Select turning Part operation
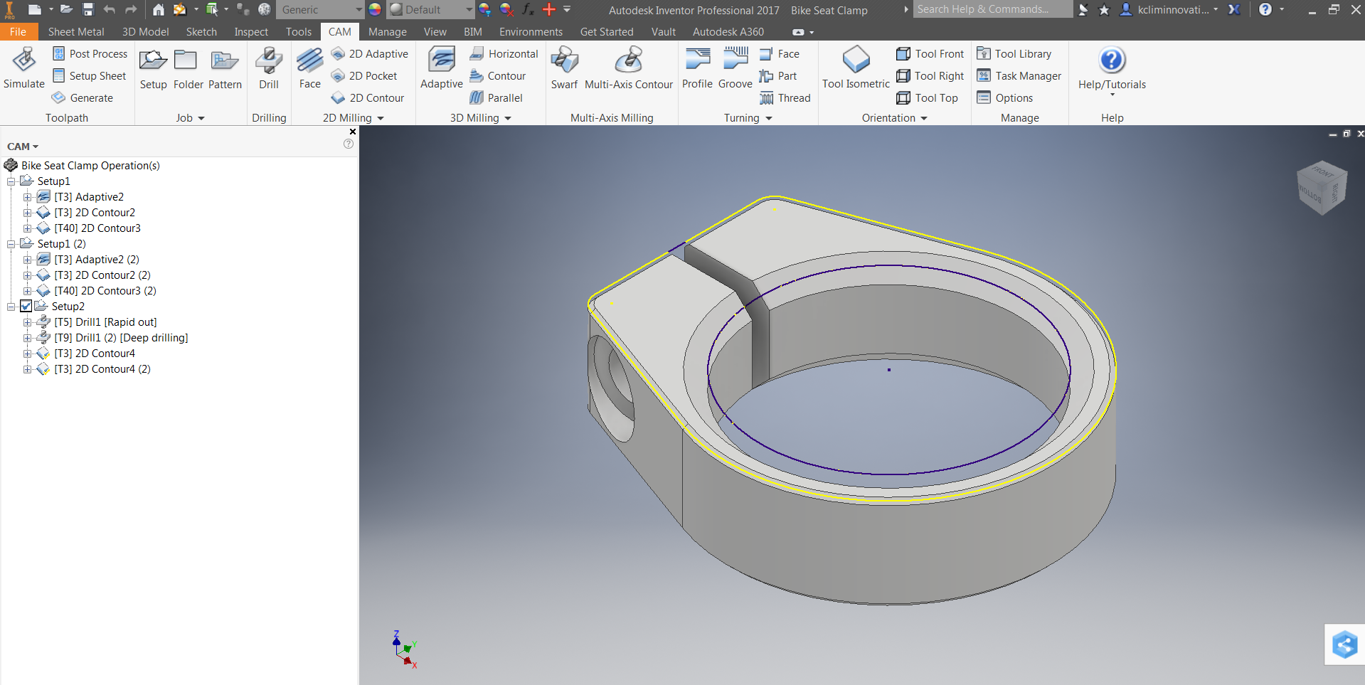Screen dimensions: 1365x685 778,76
